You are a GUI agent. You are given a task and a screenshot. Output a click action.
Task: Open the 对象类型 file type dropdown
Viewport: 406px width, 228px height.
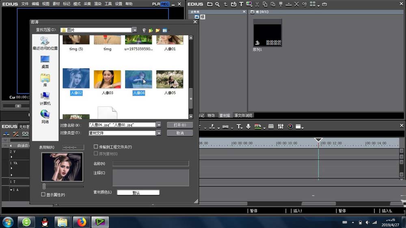tap(159, 133)
